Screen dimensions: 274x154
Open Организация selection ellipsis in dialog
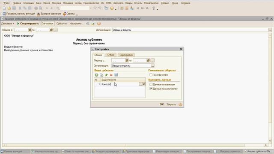(152, 65)
